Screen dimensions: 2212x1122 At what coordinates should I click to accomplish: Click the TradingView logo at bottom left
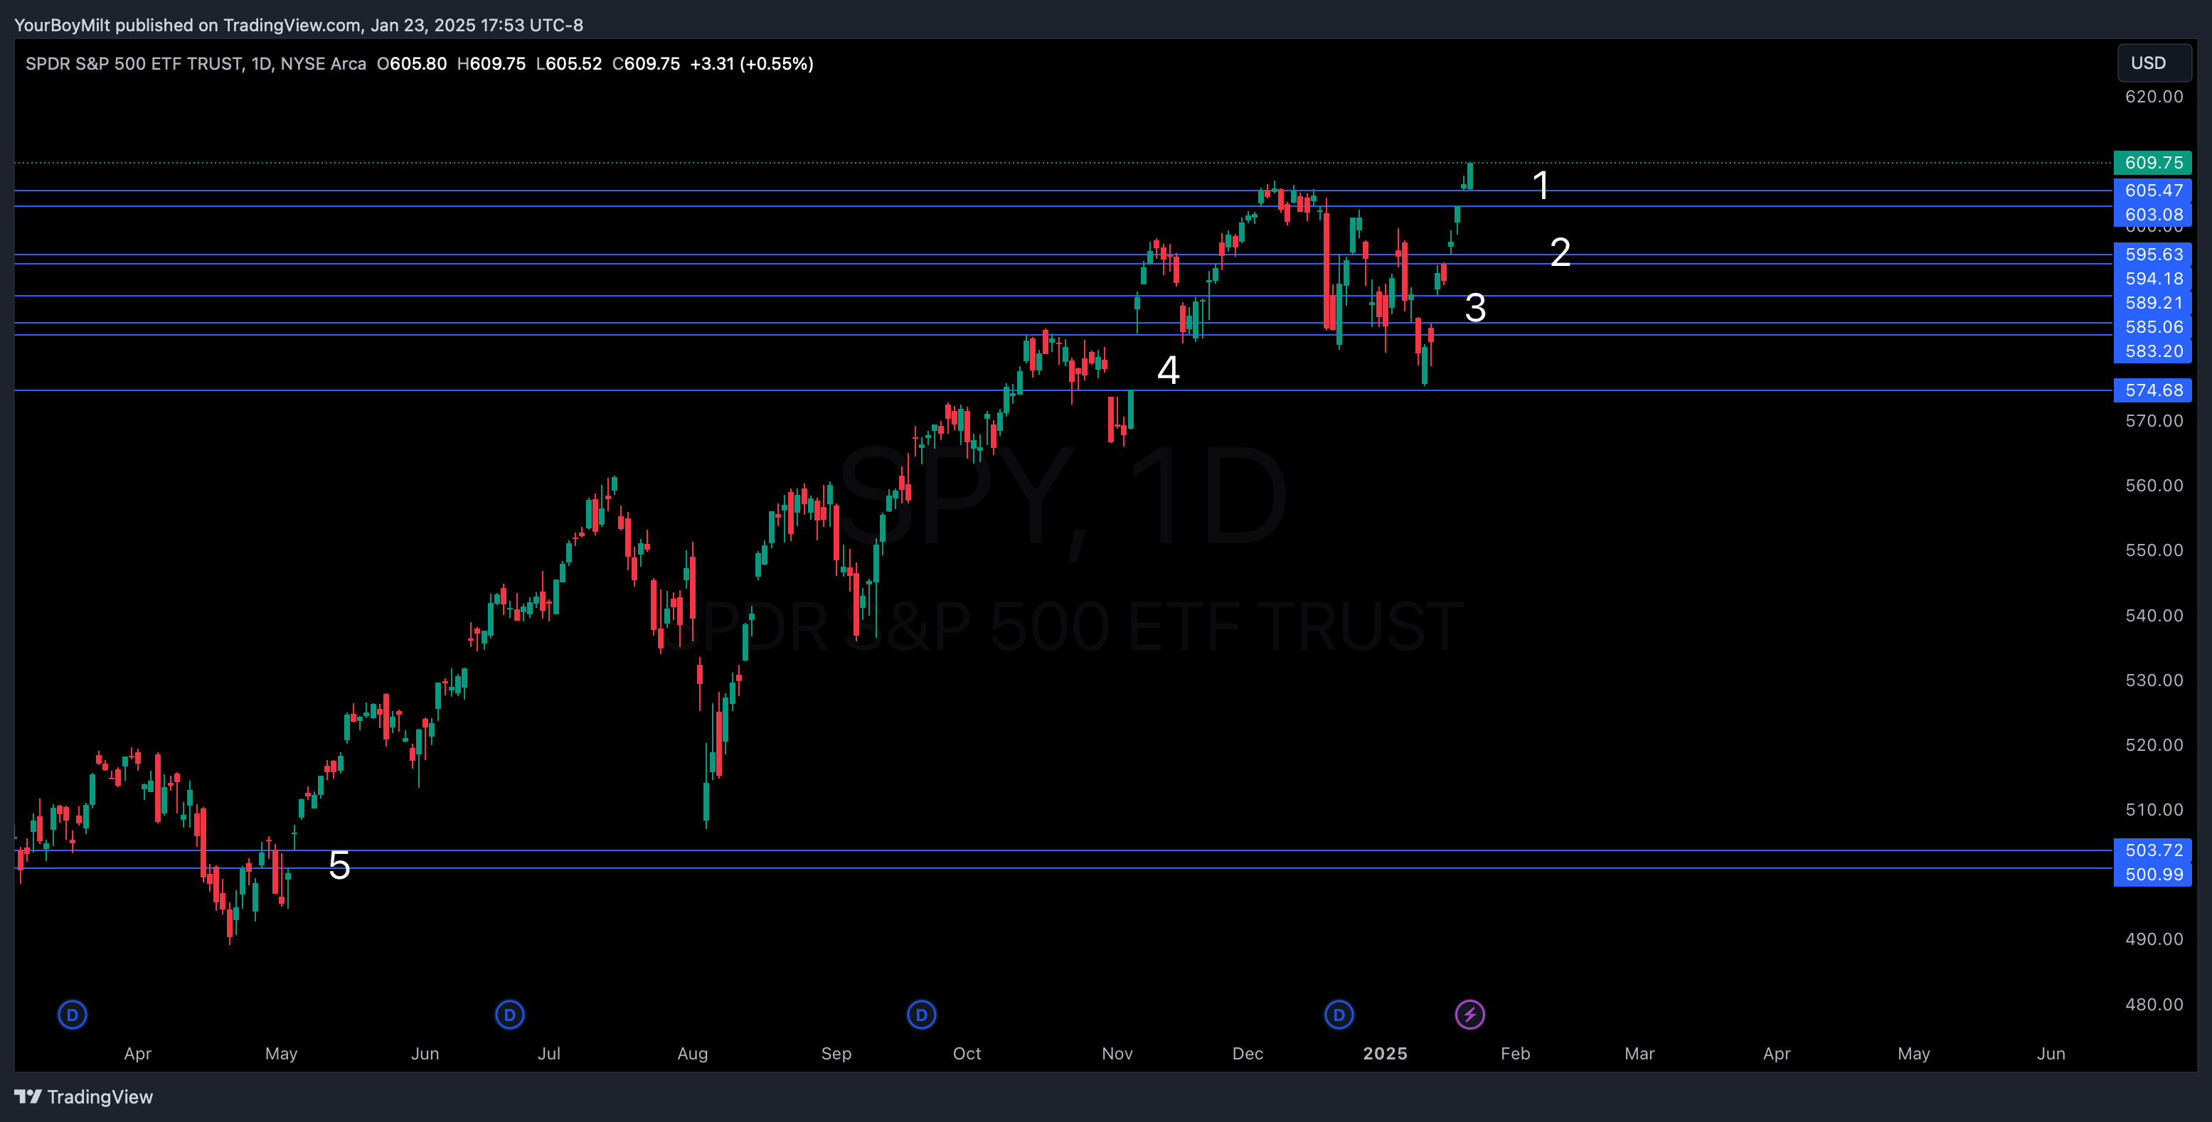[x=28, y=1096]
